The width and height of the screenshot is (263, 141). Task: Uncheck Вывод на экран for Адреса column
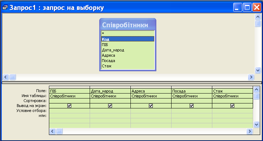coord(151,106)
